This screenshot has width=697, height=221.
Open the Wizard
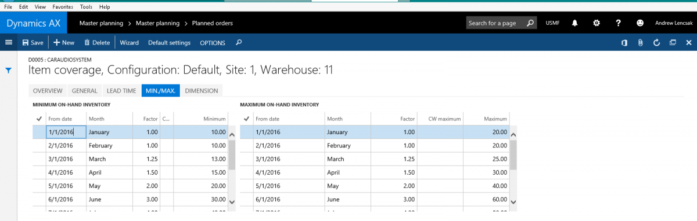click(x=129, y=43)
